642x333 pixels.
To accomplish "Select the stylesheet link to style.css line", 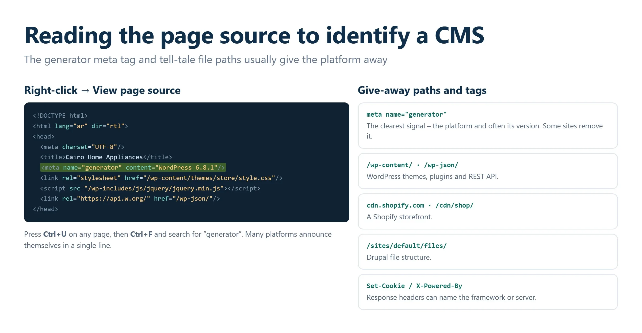I will [161, 178].
